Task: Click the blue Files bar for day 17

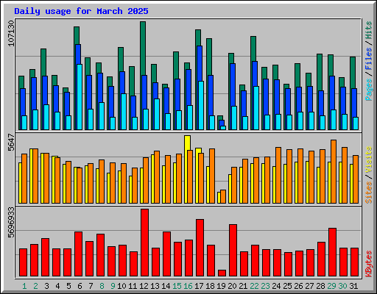Action: coord(200,63)
